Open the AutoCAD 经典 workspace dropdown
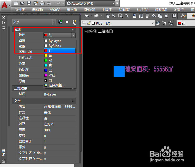Screen dimensions: 195x167 (90, 3)
